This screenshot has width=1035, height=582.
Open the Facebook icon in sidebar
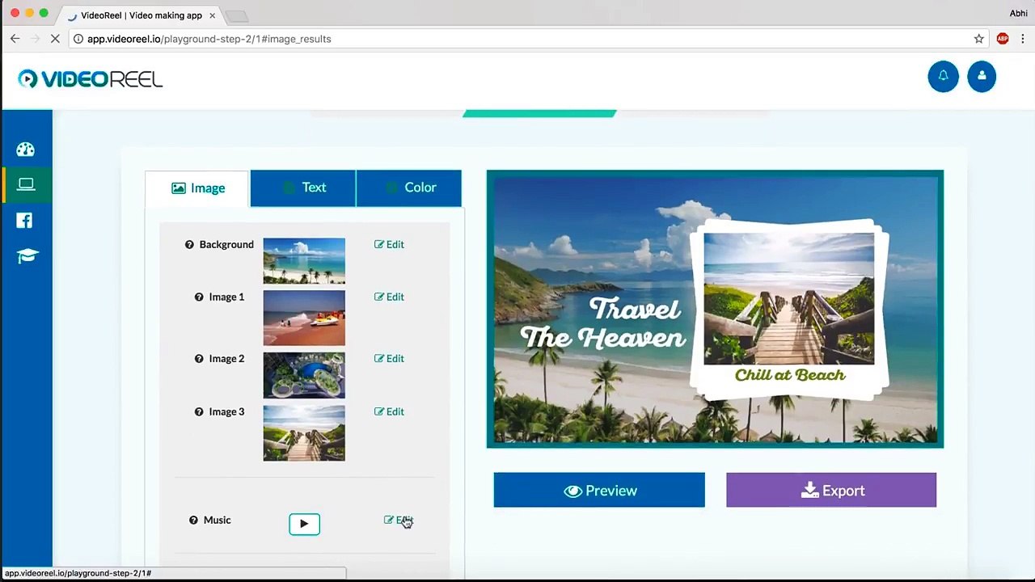pyautogui.click(x=24, y=220)
